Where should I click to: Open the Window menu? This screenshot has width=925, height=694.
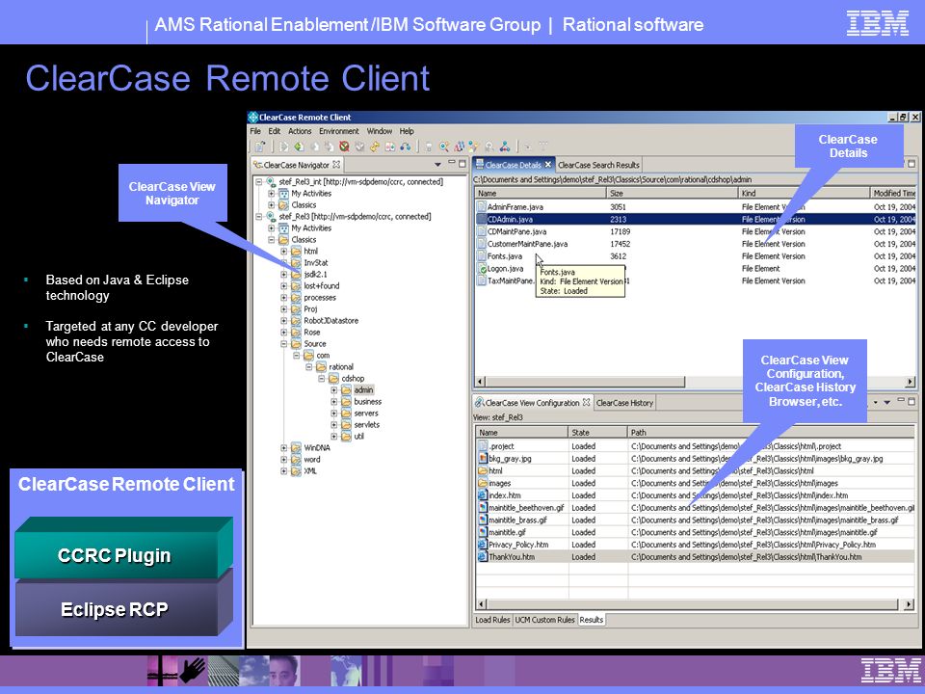380,131
